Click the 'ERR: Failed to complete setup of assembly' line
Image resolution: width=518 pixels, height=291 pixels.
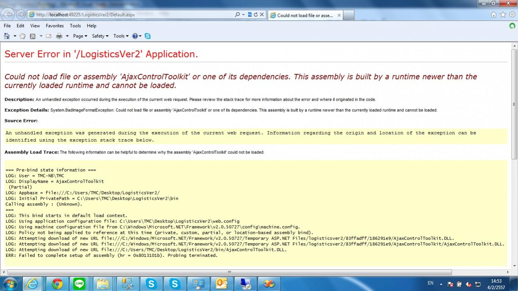pyautogui.click(x=111, y=255)
